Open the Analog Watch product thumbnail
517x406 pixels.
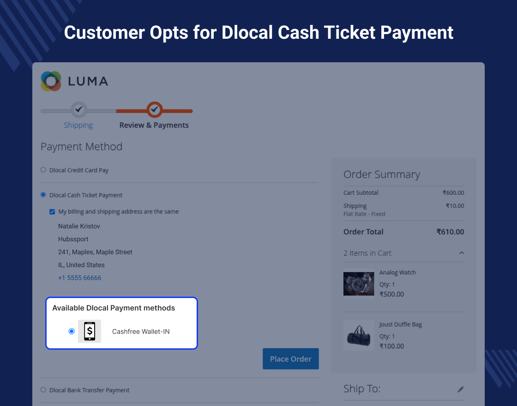(359, 284)
